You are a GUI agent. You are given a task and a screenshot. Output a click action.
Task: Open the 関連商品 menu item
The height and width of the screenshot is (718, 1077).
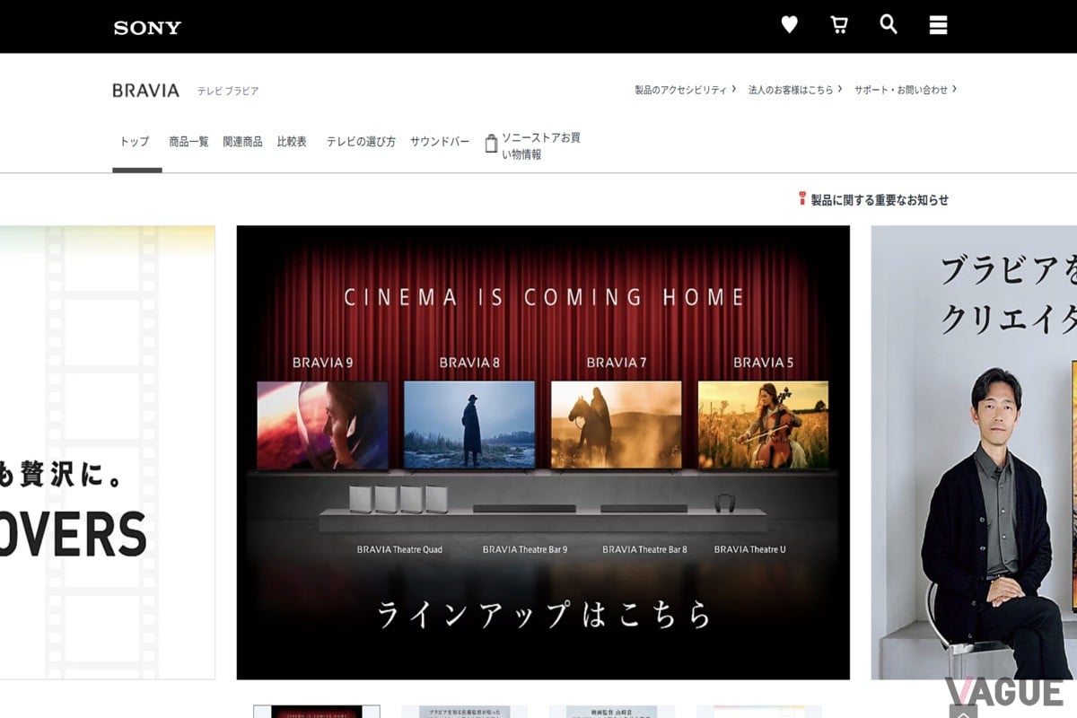[x=242, y=141]
